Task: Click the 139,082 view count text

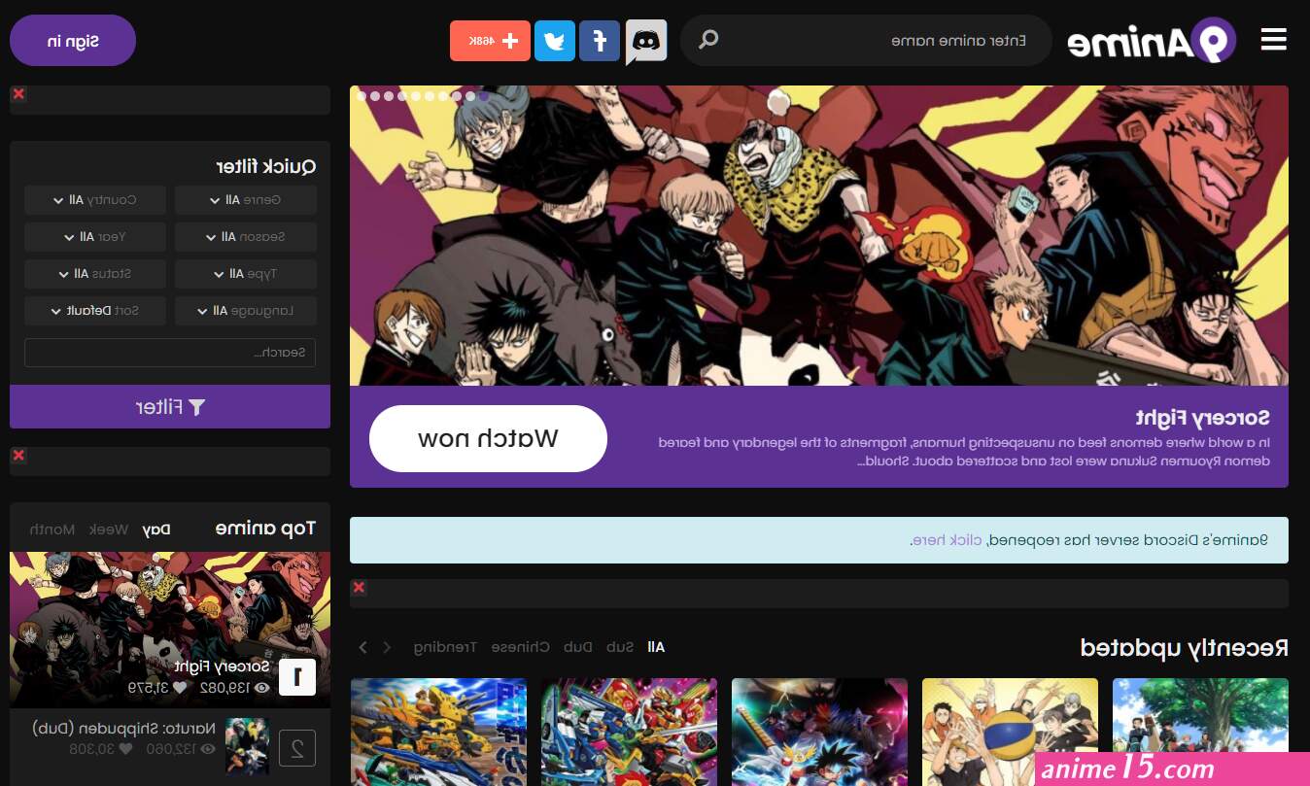Action: 224,688
